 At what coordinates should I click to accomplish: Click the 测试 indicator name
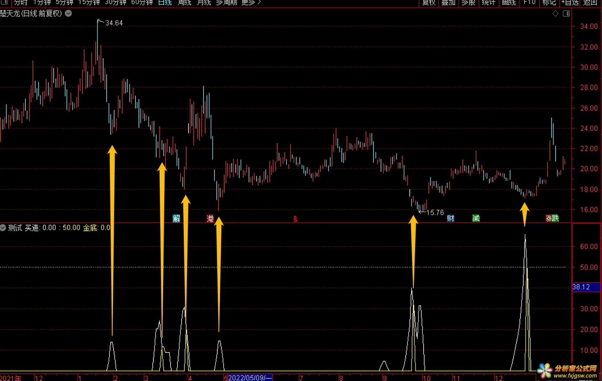click(x=15, y=228)
